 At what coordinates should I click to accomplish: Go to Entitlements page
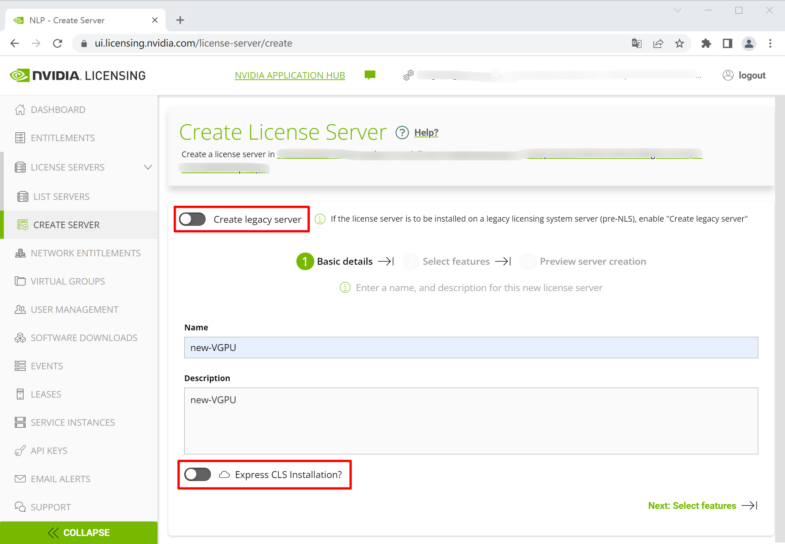tap(79, 138)
